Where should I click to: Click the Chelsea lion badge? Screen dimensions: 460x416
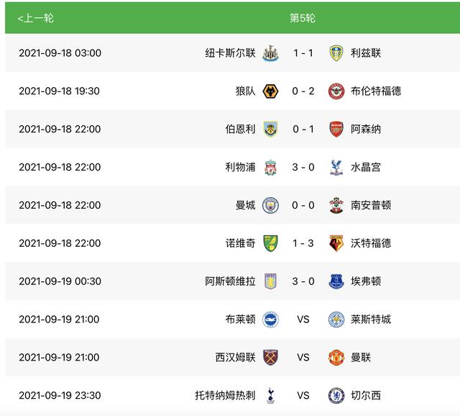[336, 395]
